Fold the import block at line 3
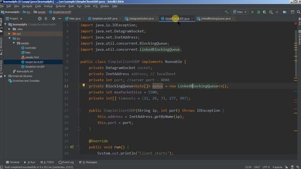The width and height of the screenshot is (301, 169). (x=79, y=25)
